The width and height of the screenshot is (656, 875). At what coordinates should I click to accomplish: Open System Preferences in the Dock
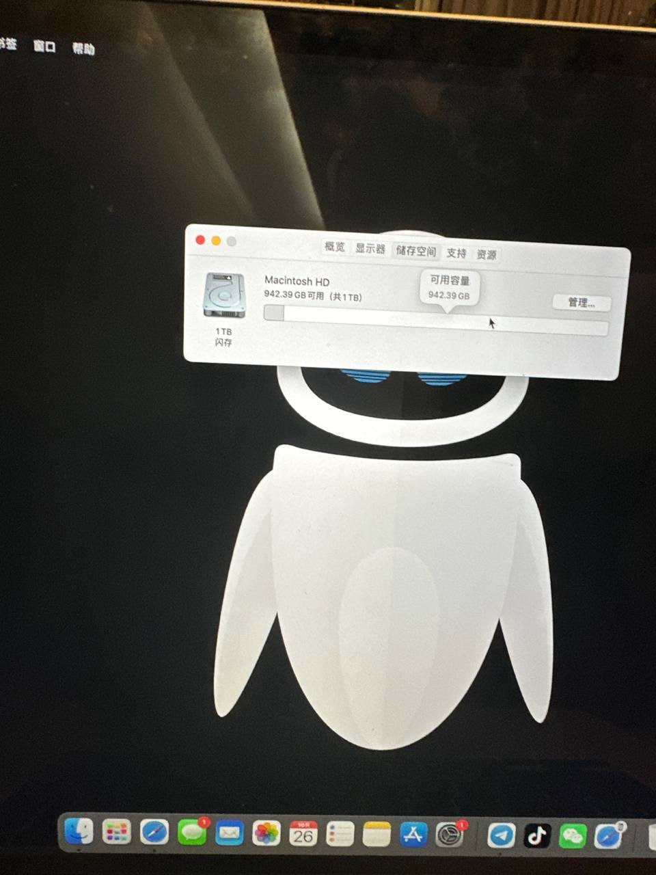tap(450, 835)
